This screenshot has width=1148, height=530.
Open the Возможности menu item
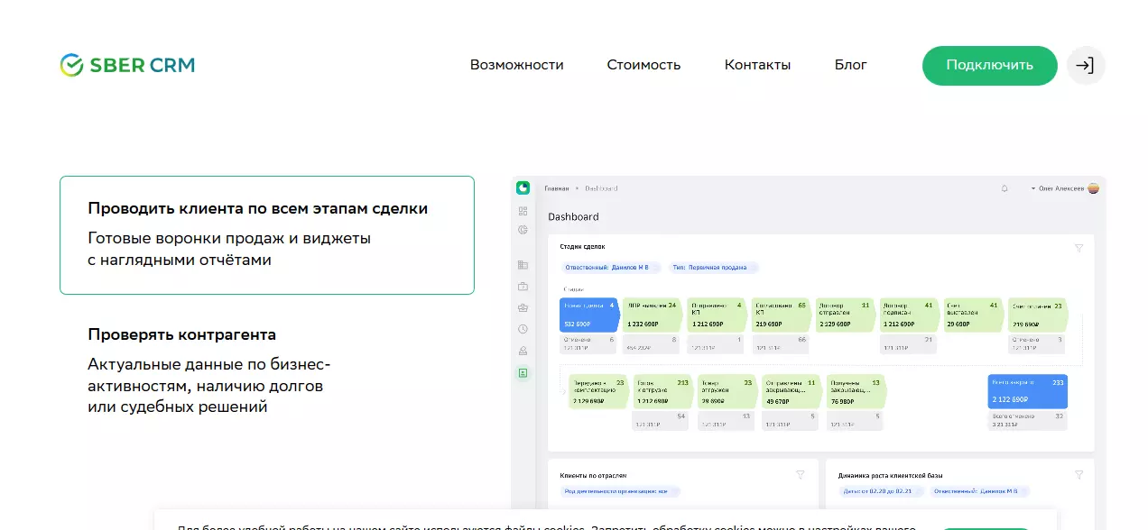point(517,65)
